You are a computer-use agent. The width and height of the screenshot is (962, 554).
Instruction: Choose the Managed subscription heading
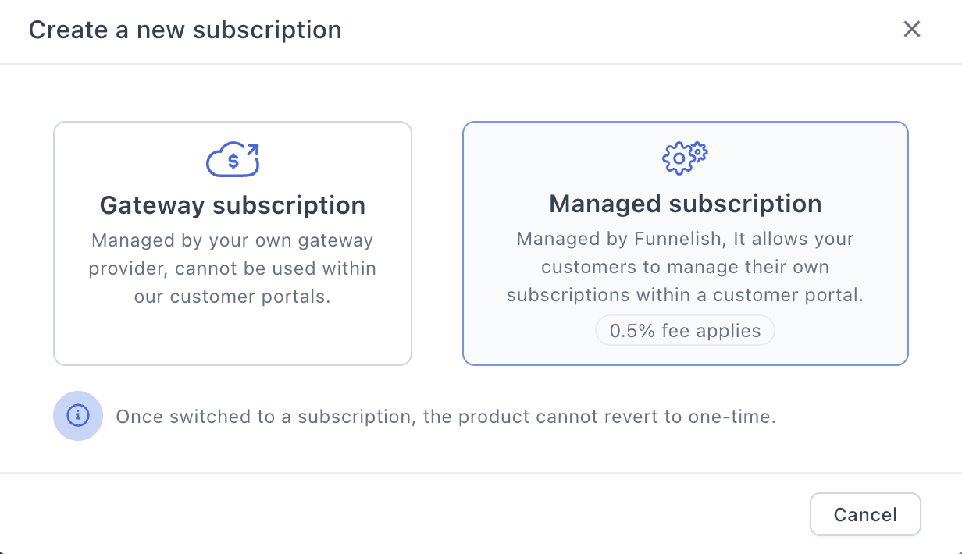pos(686,204)
